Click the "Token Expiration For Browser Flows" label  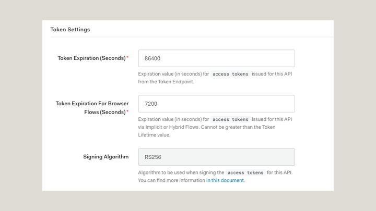(x=92, y=104)
